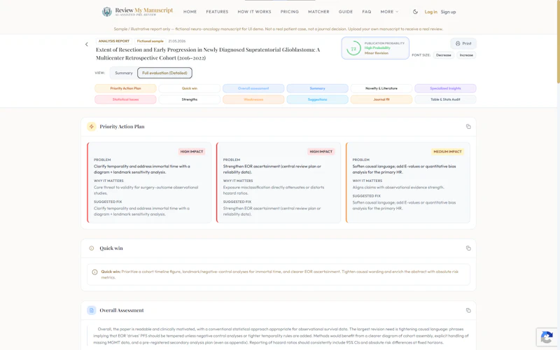Viewport: 560px width, 350px height.
Task: Jump to Quick win chip
Action: pyautogui.click(x=189, y=88)
